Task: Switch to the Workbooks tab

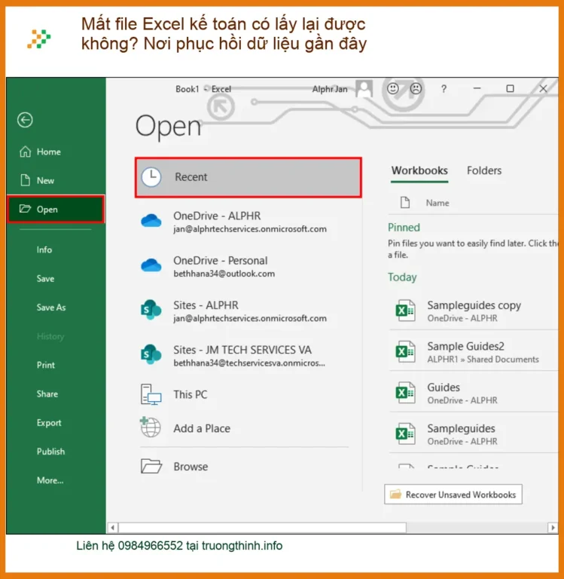Action: (x=419, y=171)
